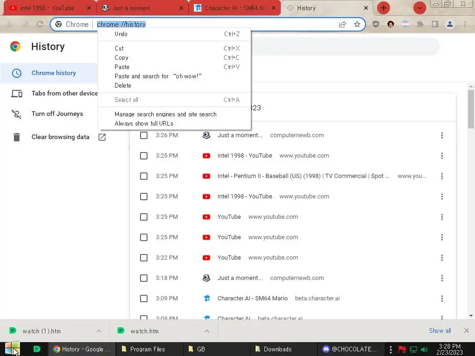This screenshot has width=475, height=356.
Task: Open the Chrome profile avatar icon
Action: coord(450,24)
